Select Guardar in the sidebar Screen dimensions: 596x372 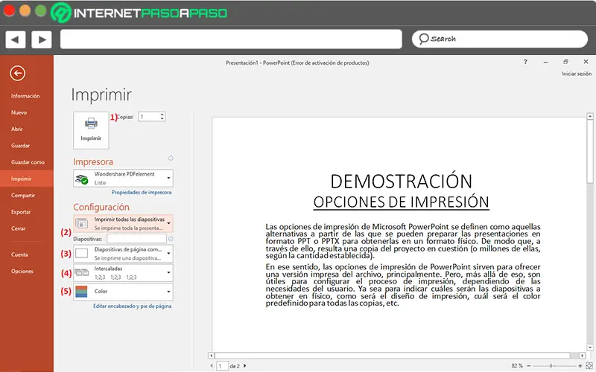coord(21,146)
